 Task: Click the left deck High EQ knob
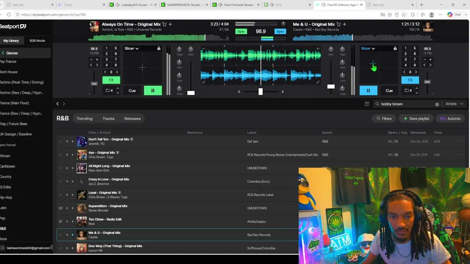pos(179,49)
